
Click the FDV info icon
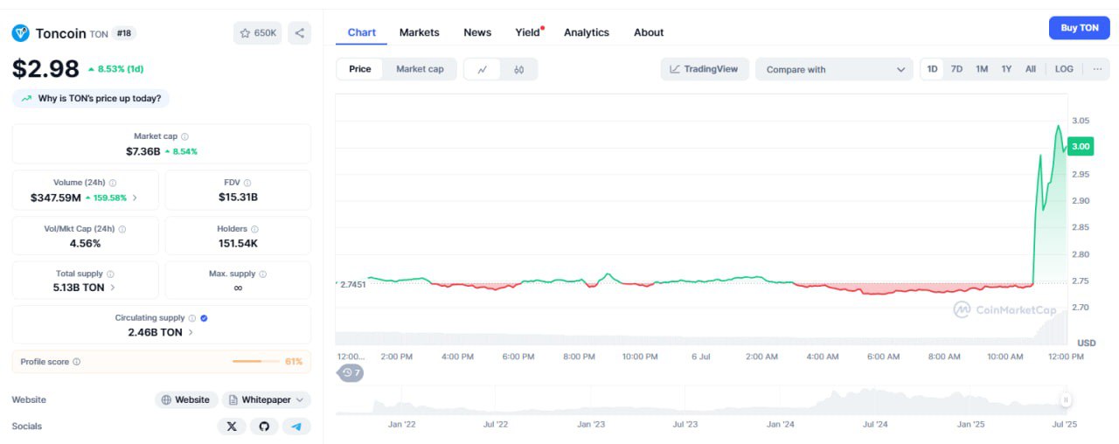click(247, 183)
